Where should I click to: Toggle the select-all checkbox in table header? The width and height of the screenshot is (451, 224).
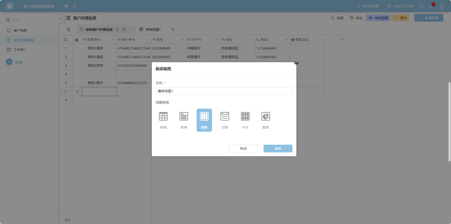(66, 39)
